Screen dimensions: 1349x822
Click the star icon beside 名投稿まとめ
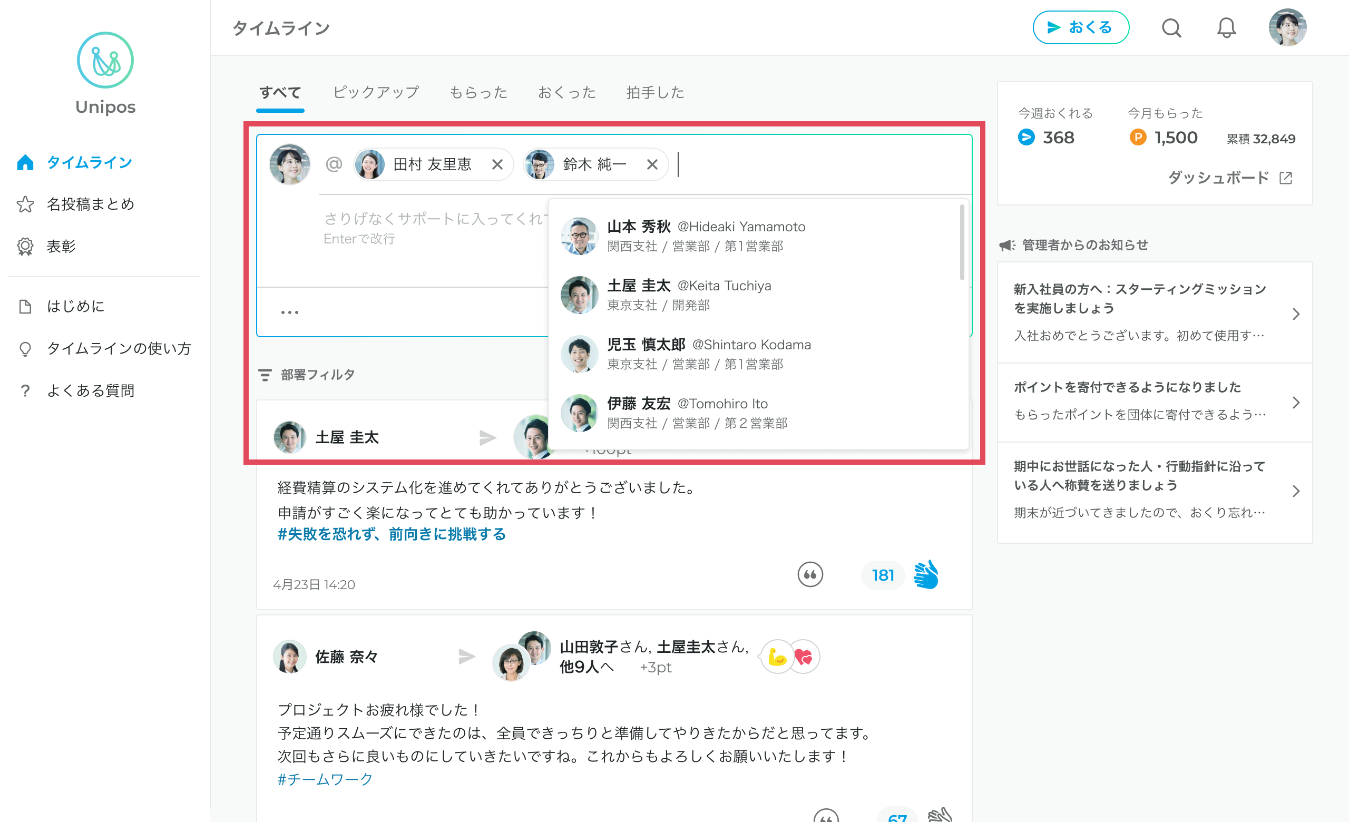[x=25, y=203]
